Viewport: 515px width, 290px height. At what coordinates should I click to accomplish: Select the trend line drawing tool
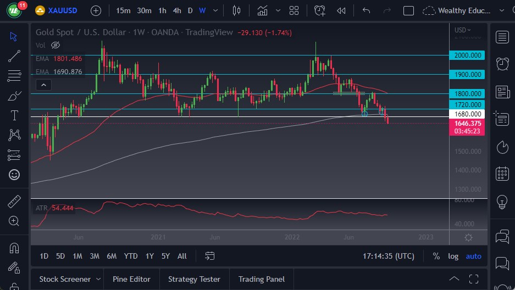tap(14, 56)
